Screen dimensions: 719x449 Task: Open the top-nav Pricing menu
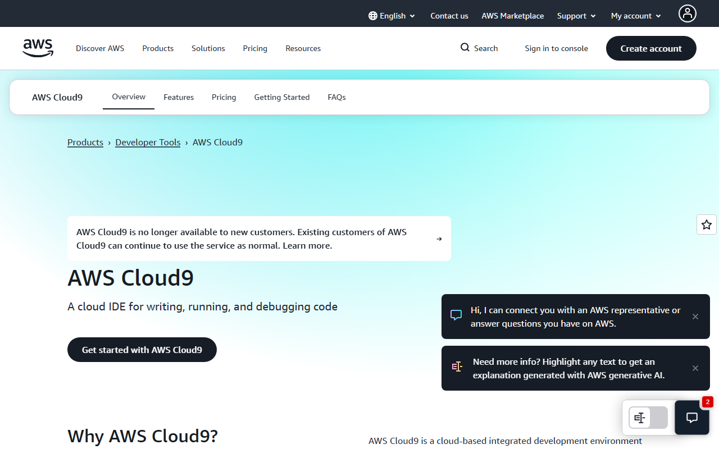(x=255, y=48)
